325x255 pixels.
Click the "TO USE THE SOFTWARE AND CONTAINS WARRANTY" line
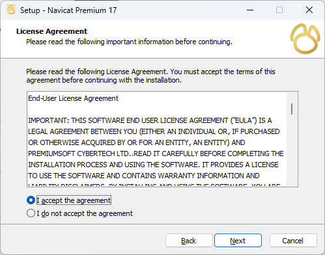coord(144,176)
